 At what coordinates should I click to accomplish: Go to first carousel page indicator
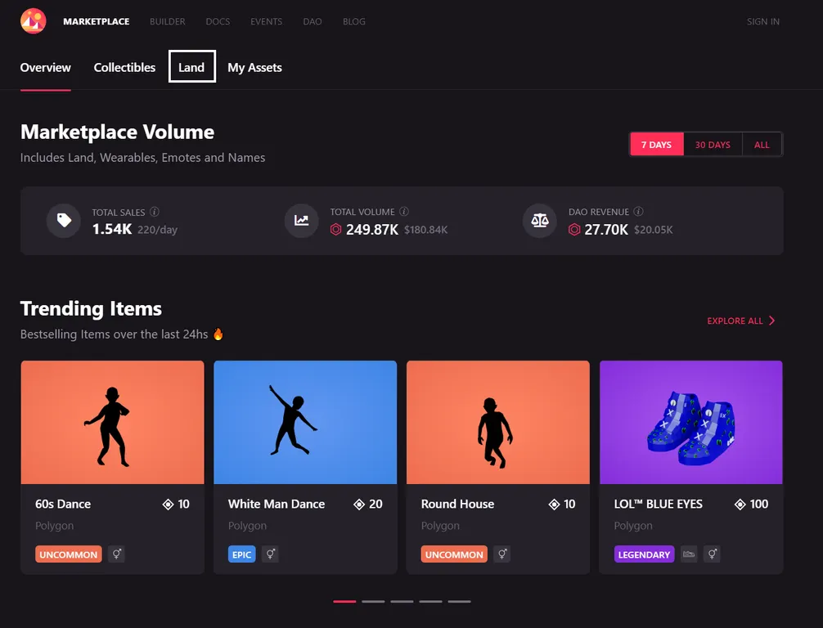coord(345,601)
